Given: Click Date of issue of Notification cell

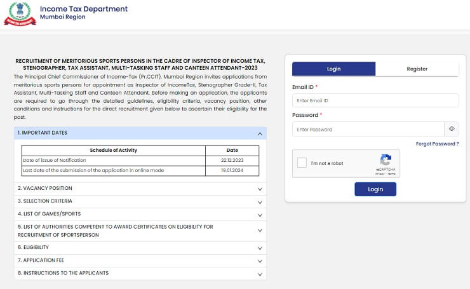Looking at the screenshot, I should (114, 161).
